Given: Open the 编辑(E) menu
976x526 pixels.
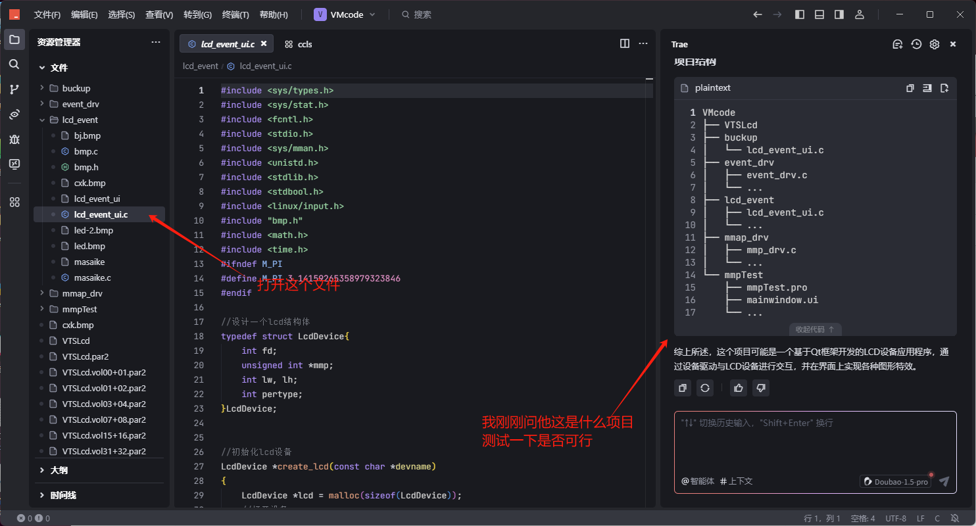Looking at the screenshot, I should (x=84, y=14).
